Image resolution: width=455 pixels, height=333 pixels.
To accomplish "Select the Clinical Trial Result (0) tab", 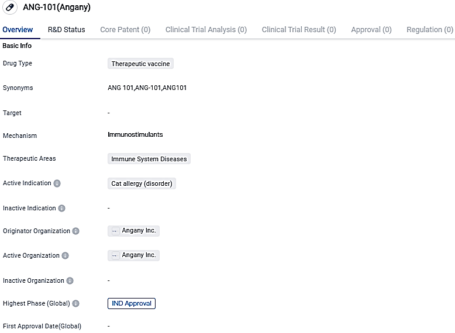I will click(x=299, y=29).
